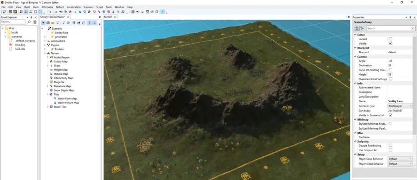Collapse the Camera properties section

(x=355, y=57)
